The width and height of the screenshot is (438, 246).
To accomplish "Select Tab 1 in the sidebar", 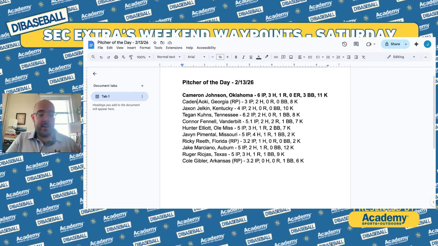I will 119,97.
